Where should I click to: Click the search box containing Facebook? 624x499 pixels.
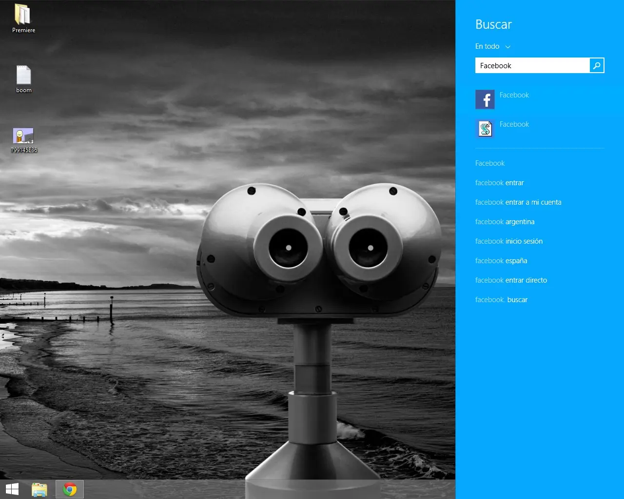point(532,65)
